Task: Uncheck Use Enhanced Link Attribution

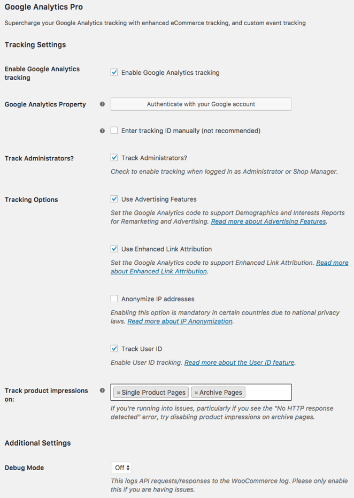Action: pos(114,249)
